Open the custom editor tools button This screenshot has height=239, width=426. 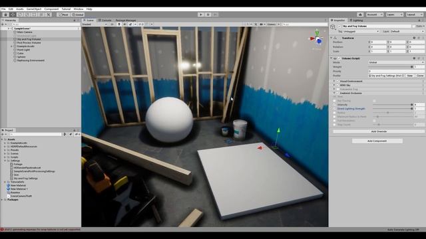pyautogui.click(x=49, y=15)
